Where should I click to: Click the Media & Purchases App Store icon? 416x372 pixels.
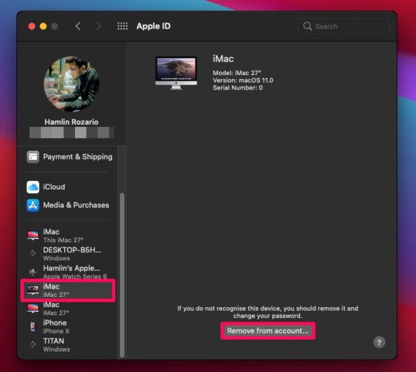[33, 205]
